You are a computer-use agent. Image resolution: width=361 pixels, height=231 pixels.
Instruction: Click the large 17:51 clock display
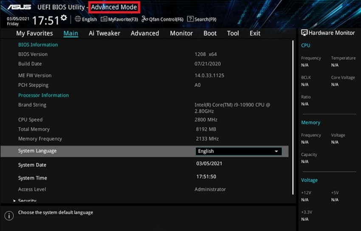[45, 20]
